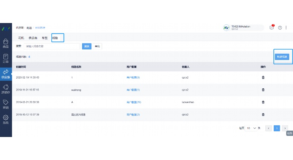293x160 pixels.
Task: Click the 2020-02-19 14:30:43 timestamp cell
Action: [28, 77]
